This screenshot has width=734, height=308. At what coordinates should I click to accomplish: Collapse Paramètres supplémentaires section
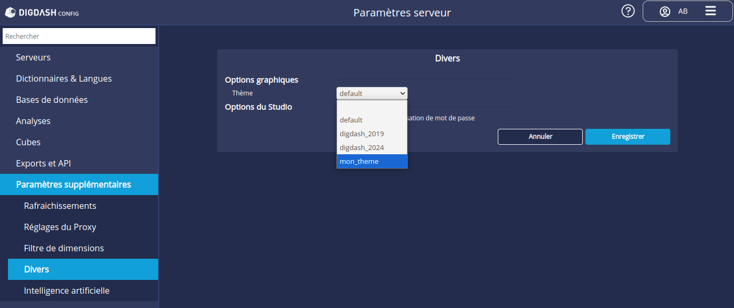pos(73,184)
